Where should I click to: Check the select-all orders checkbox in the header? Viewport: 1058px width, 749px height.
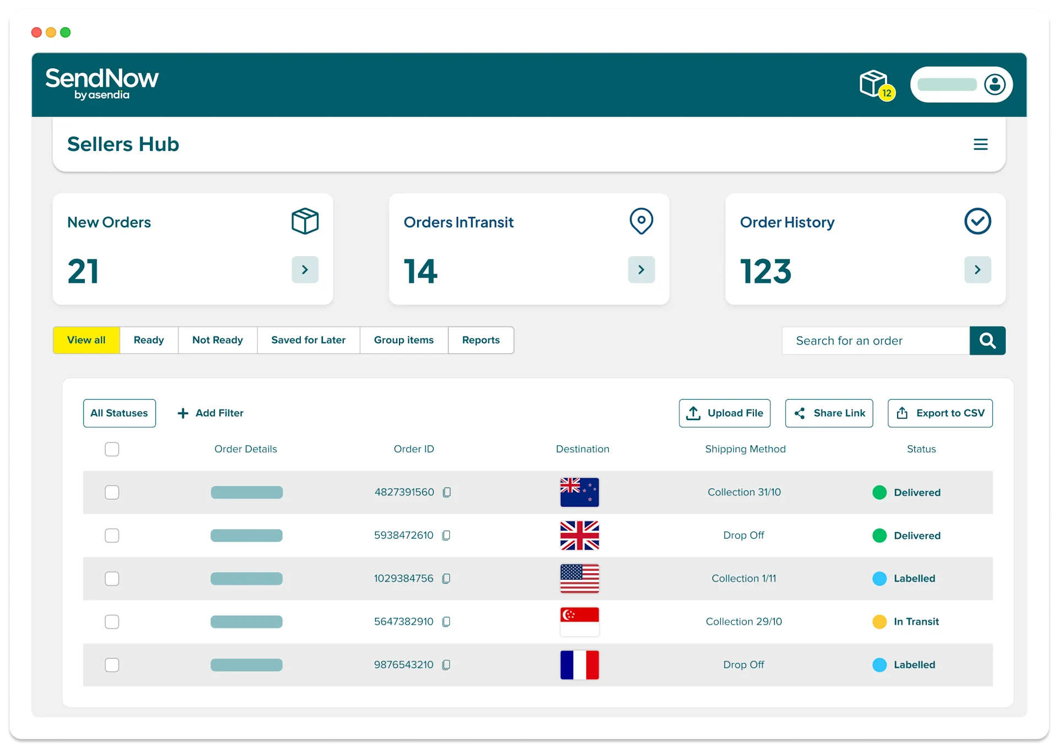pyautogui.click(x=112, y=449)
